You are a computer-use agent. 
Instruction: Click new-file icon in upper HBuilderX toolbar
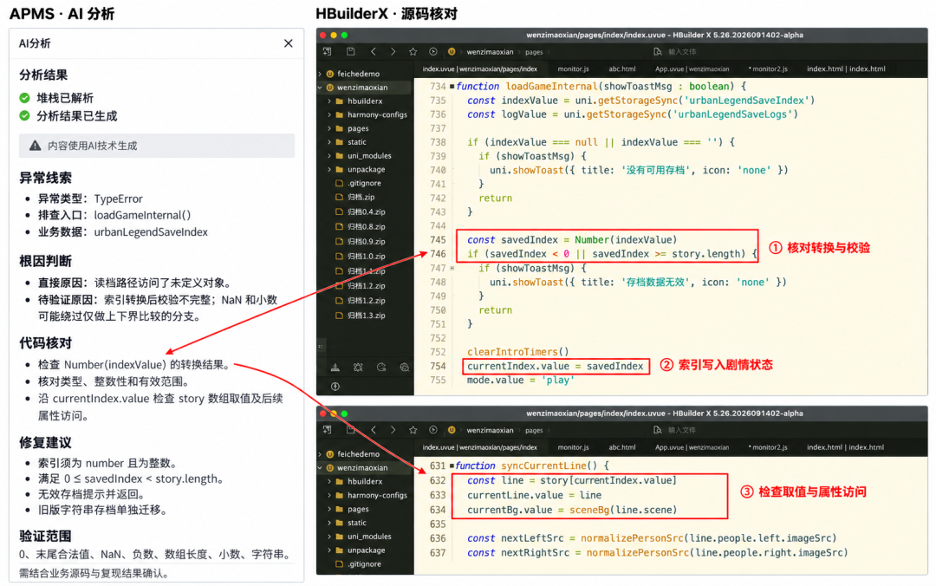pos(327,51)
